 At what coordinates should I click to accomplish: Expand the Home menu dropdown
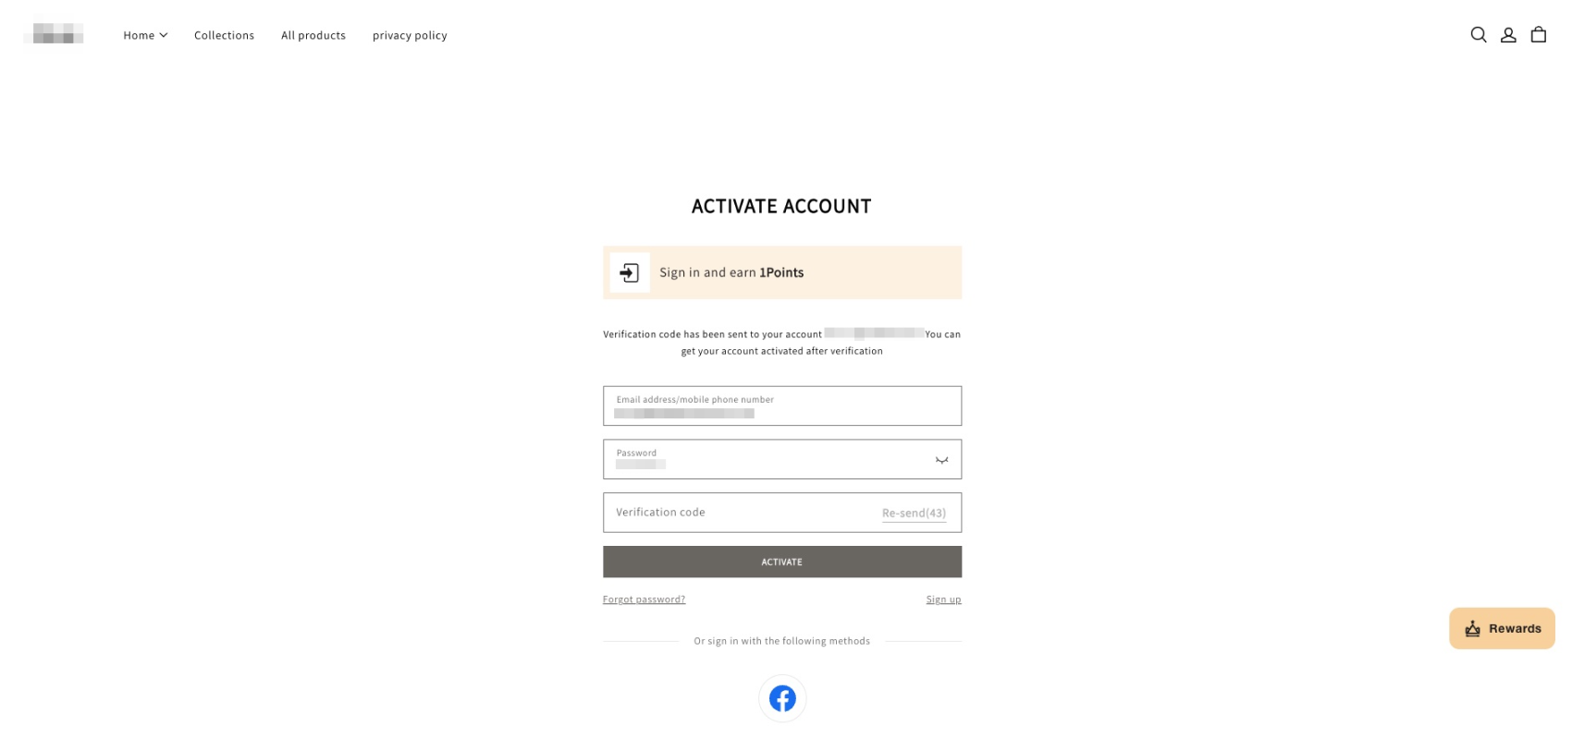pyautogui.click(x=145, y=35)
